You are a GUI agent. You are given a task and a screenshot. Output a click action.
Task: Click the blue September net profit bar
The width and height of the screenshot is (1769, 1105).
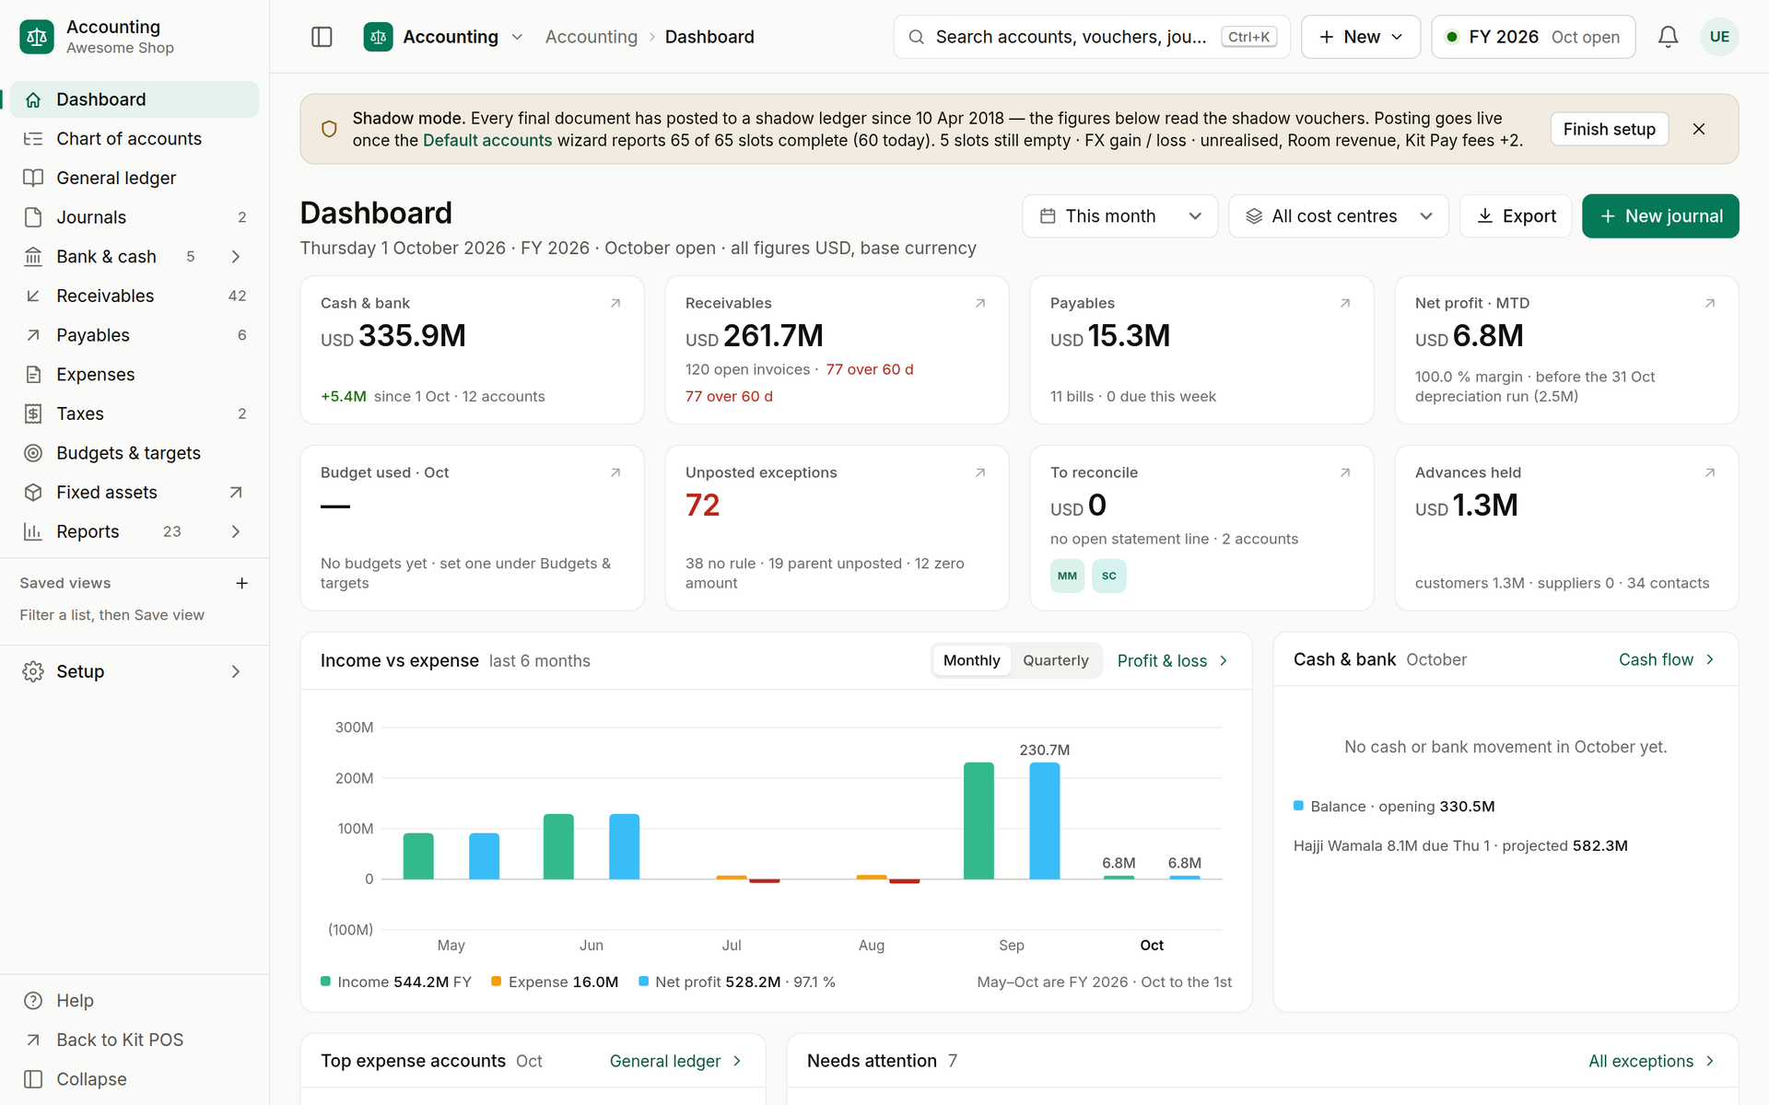pos(1044,820)
